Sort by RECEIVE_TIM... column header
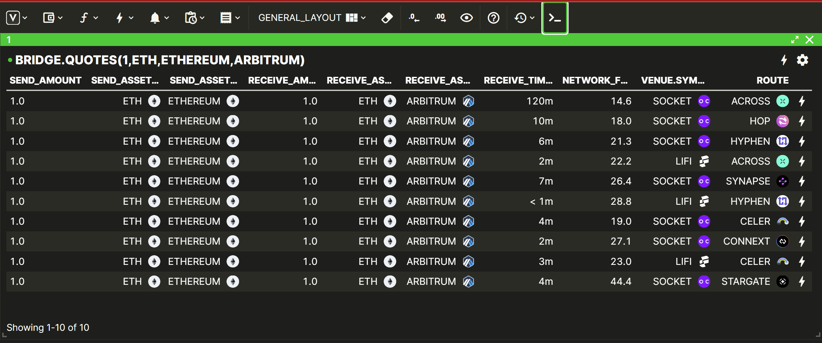Viewport: 822px width, 343px height. point(518,80)
